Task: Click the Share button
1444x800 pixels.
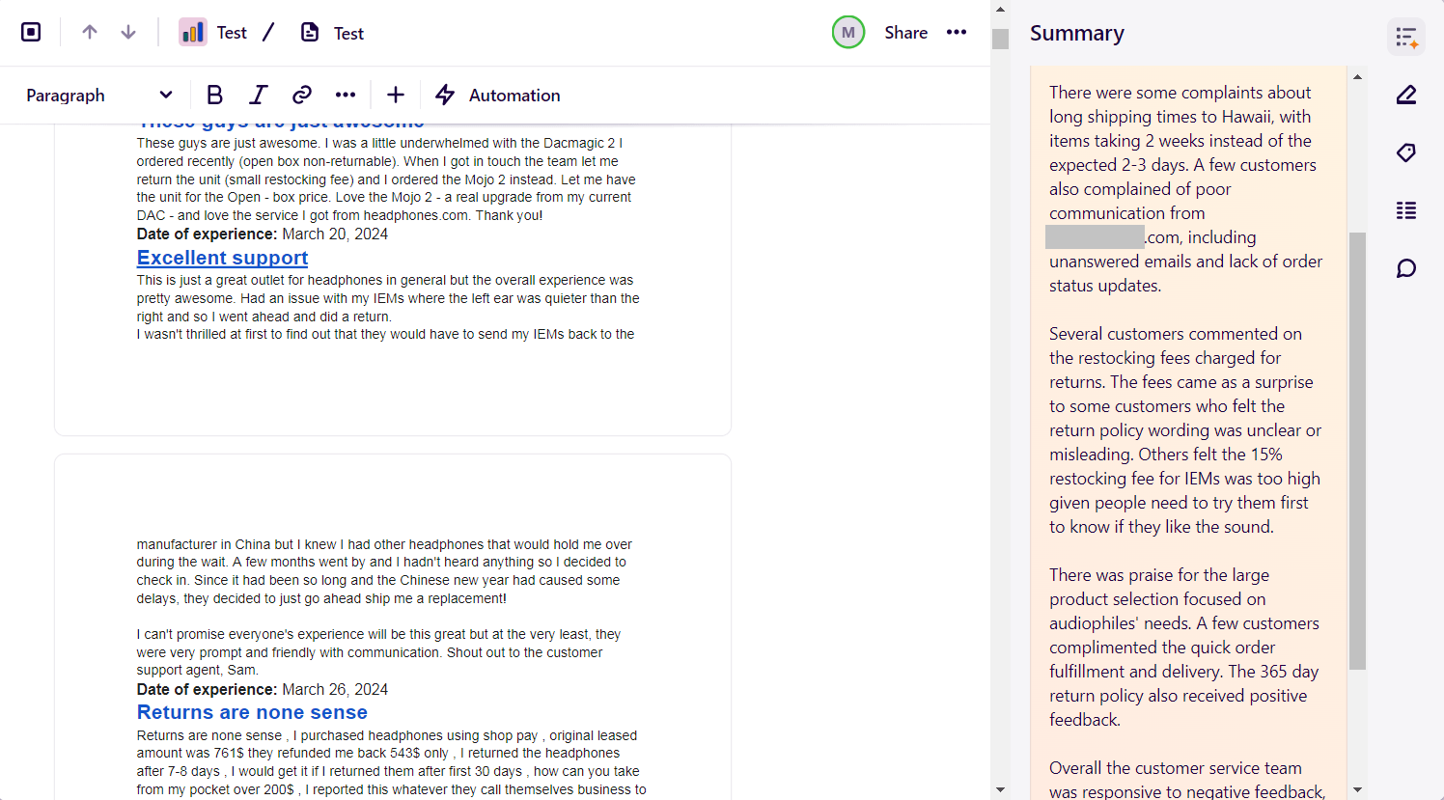Action: point(905,32)
